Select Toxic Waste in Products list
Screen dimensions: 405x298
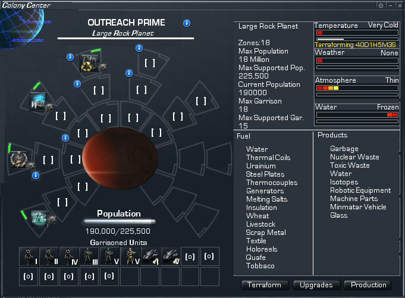click(x=350, y=165)
